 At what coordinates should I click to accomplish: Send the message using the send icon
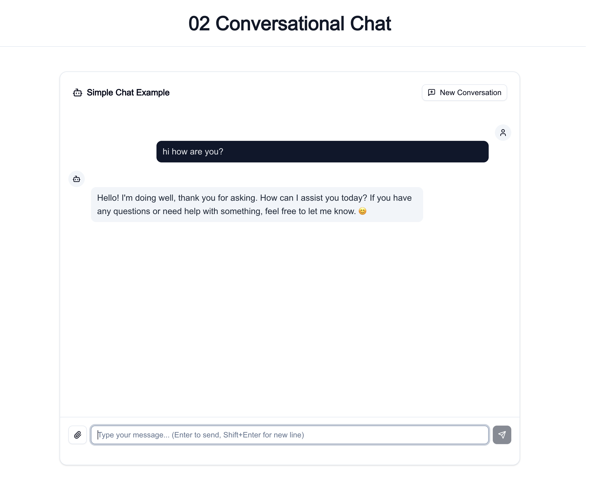(x=502, y=435)
